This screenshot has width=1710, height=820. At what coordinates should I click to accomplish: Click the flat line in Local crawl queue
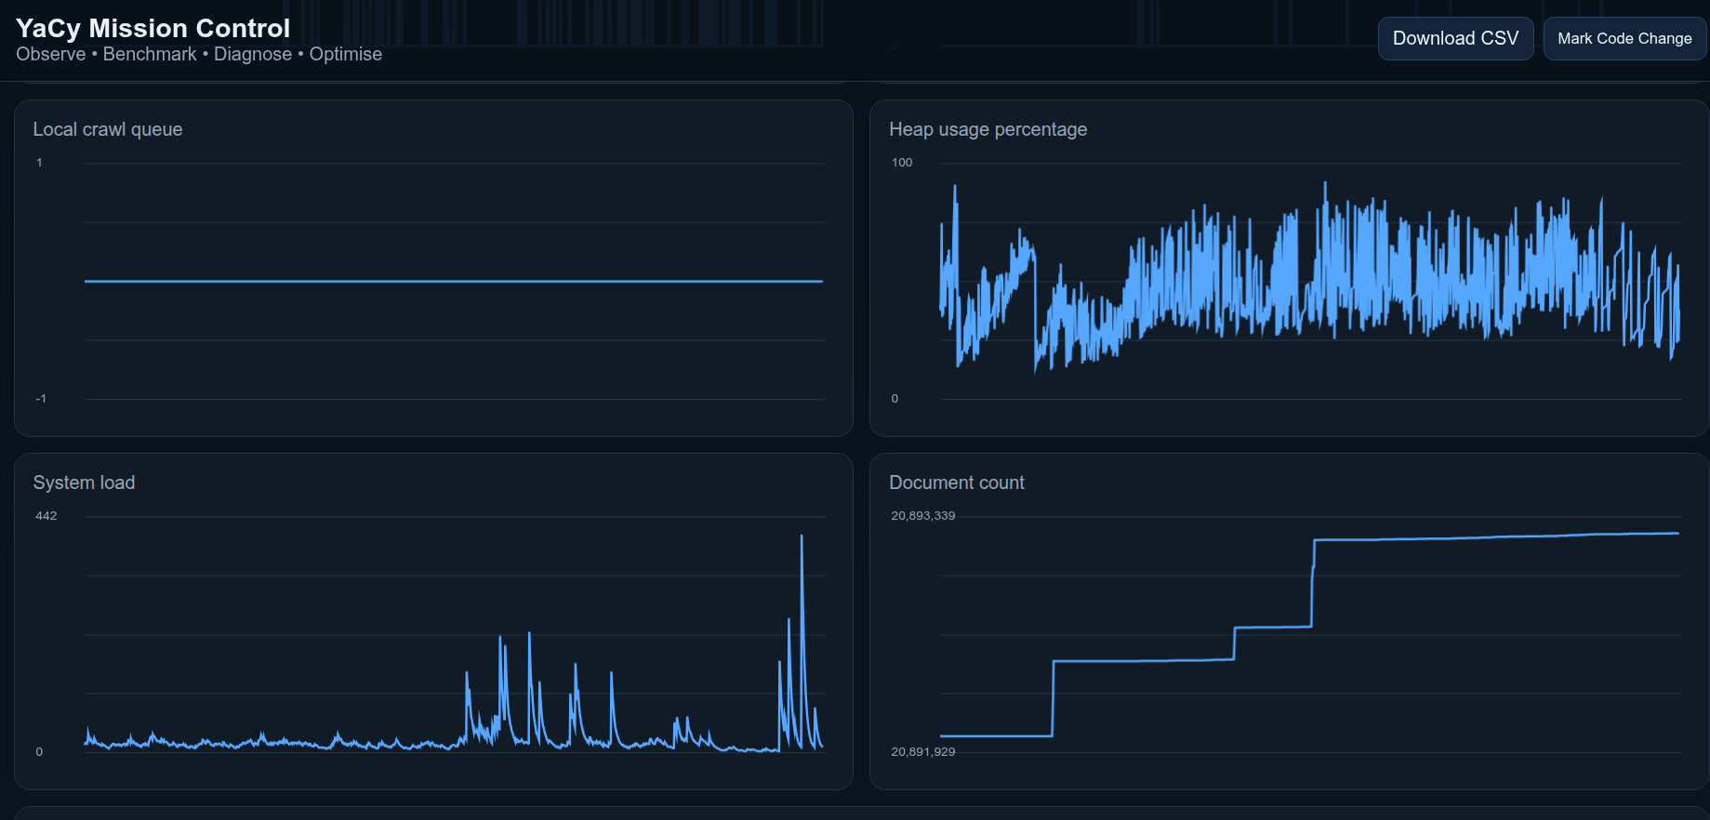click(x=454, y=281)
